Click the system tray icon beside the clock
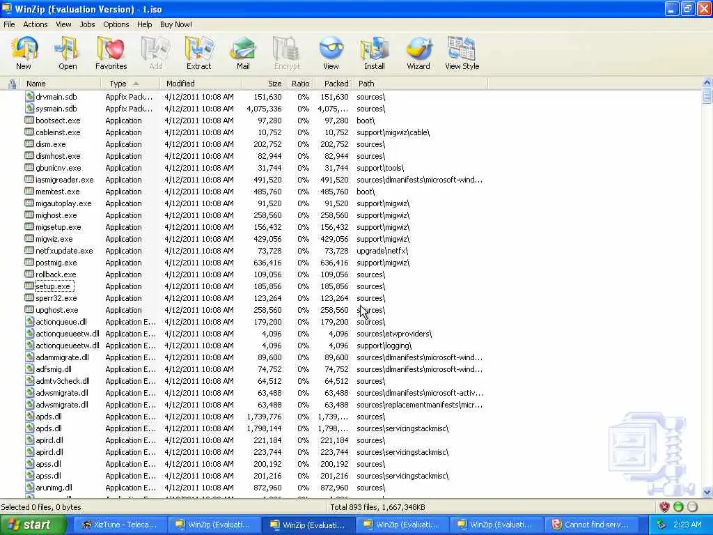Viewport: 713px width, 535px height. (661, 525)
